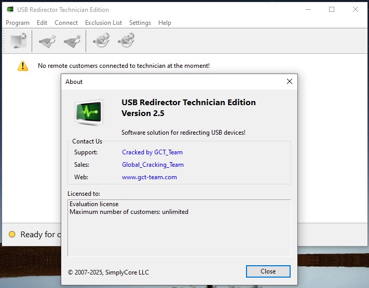369x288 pixels.
Task: Follow the 'Global_Cracking_Team' sales link
Action: coord(153,165)
